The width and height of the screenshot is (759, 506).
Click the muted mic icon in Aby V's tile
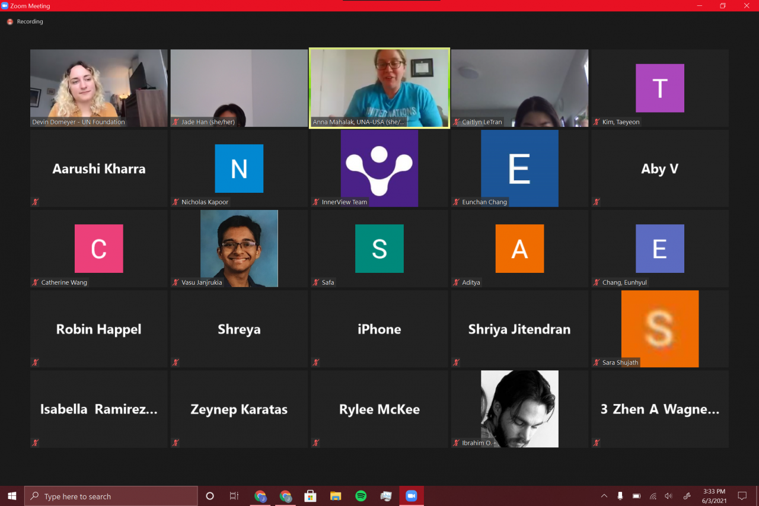(597, 202)
